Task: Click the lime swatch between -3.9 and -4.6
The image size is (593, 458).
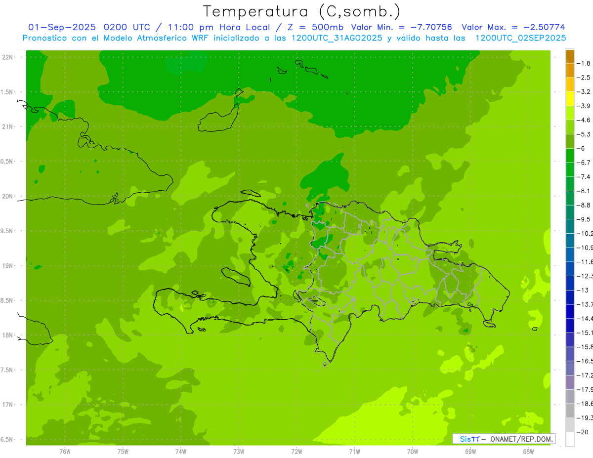Action: pos(570,113)
